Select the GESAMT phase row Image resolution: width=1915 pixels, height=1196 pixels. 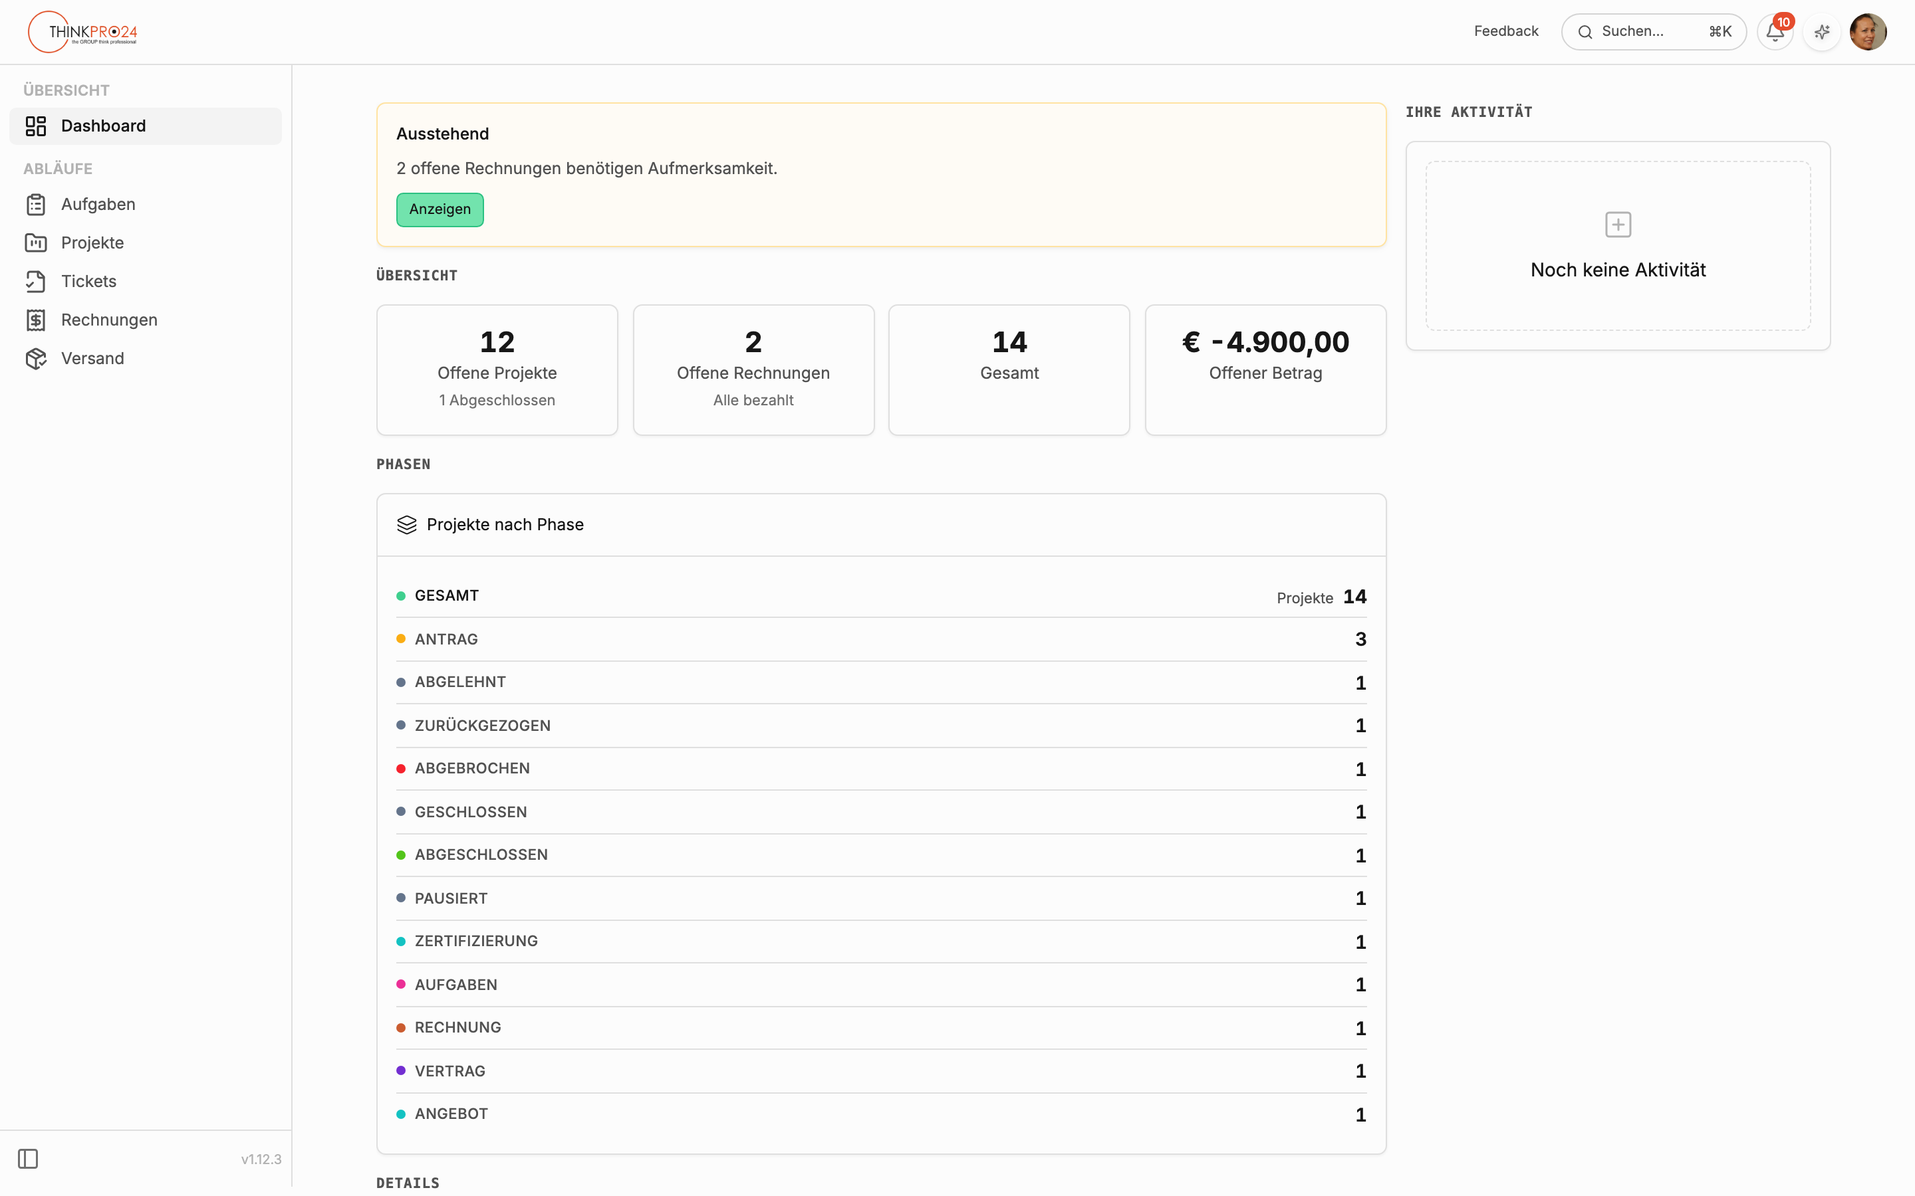881,595
